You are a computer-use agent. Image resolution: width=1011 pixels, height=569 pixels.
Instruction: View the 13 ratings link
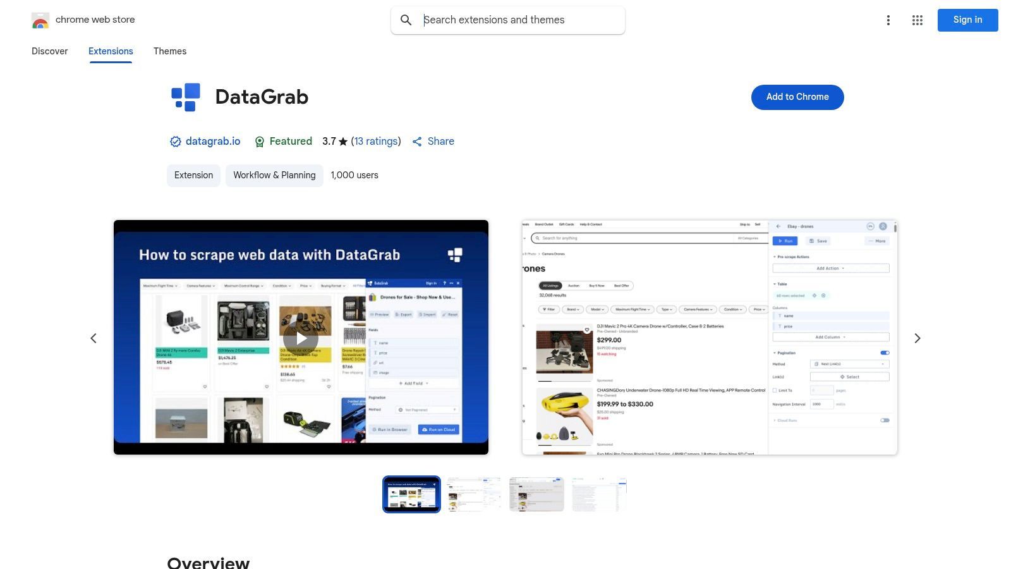pos(377,141)
